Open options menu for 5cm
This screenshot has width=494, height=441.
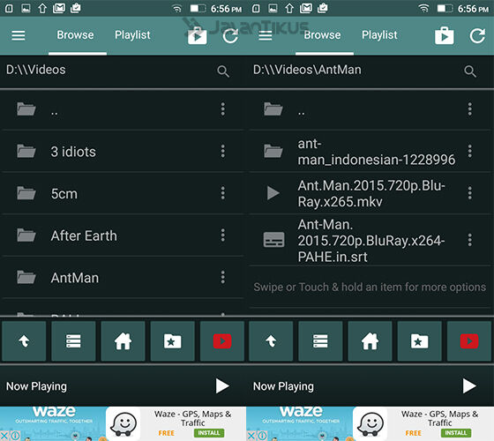pyautogui.click(x=222, y=193)
